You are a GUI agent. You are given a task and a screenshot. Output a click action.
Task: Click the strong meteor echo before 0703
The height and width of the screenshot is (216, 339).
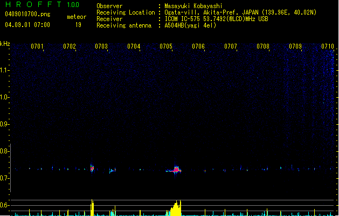click(x=92, y=168)
